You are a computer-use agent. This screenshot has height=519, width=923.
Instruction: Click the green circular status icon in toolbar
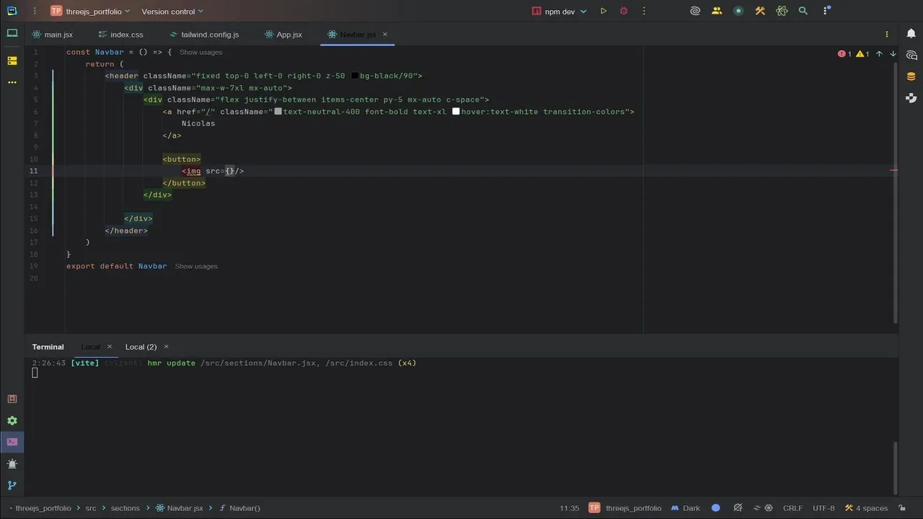[738, 12]
